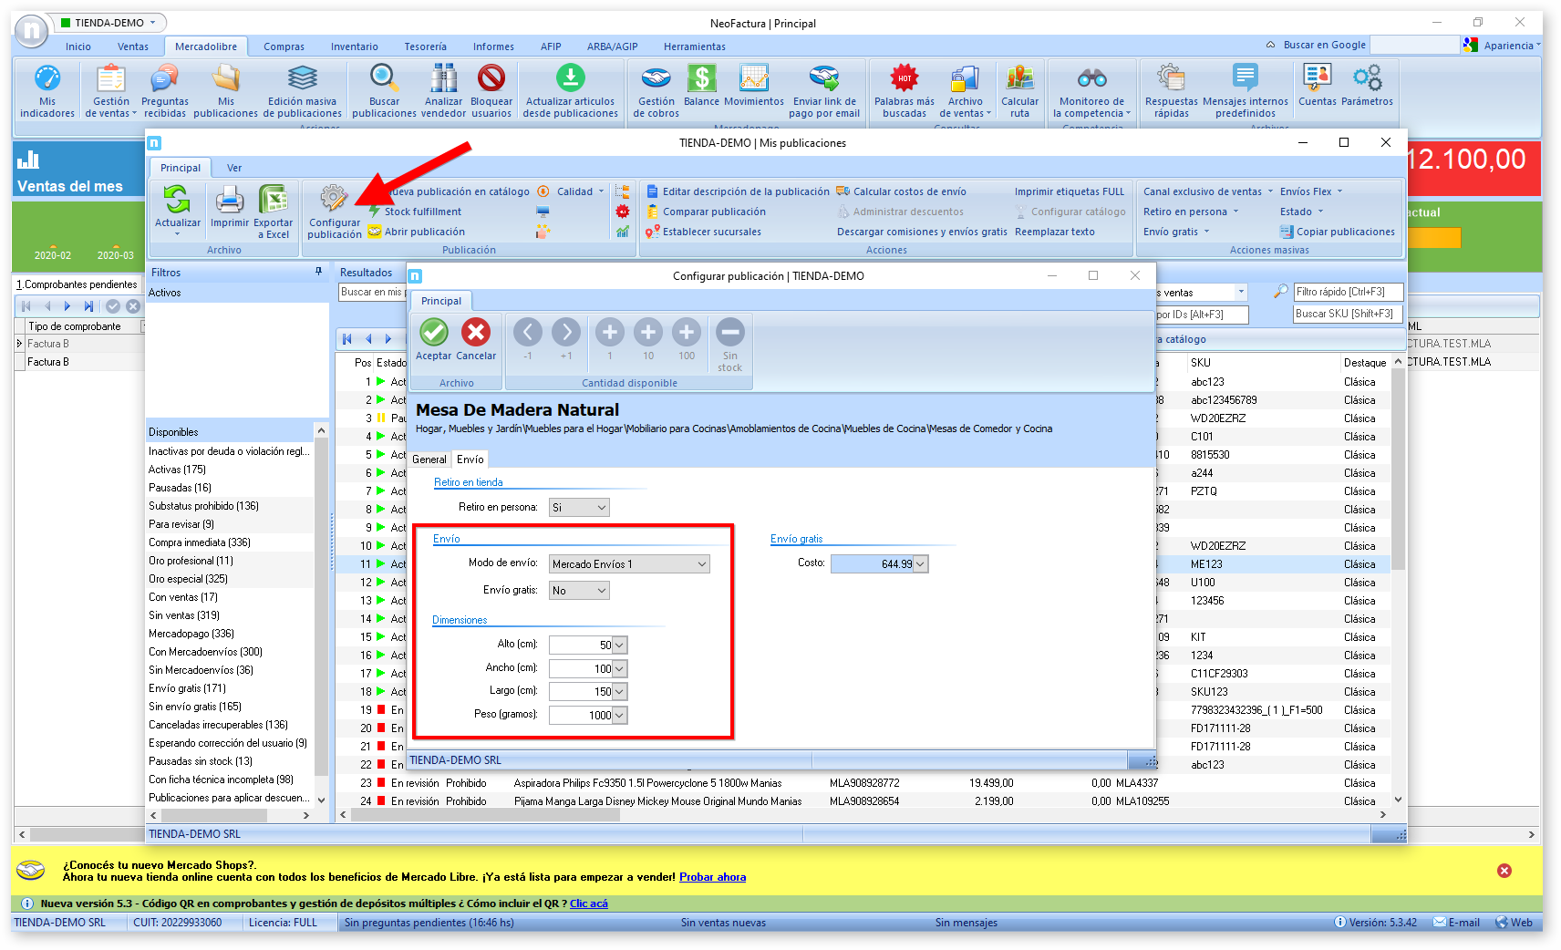1561x950 pixels.
Task: Click the Clic acá QR link
Action: tap(588, 904)
